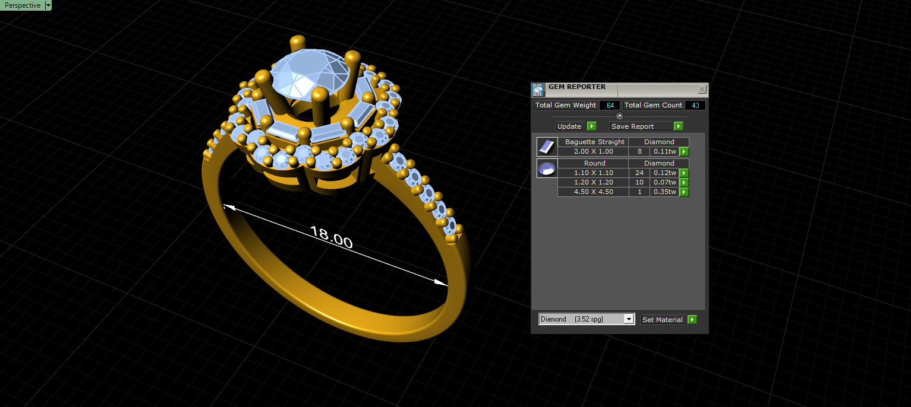Click the quantity 24 cell
This screenshot has height=407, width=911.
coord(639,173)
